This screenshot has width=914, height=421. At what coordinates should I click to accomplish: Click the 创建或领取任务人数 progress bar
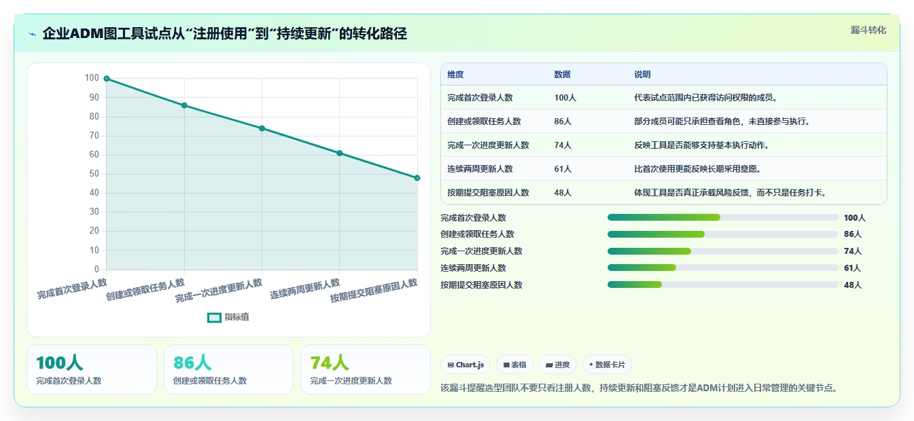pyautogui.click(x=723, y=234)
